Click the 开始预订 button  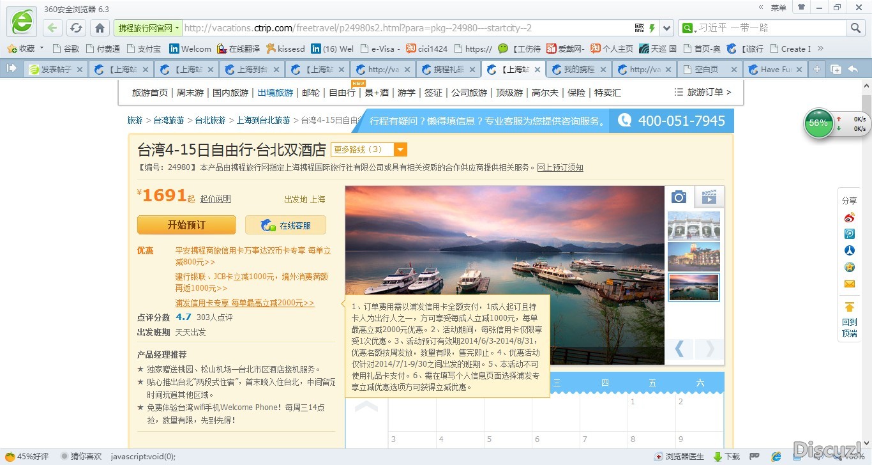coord(186,225)
